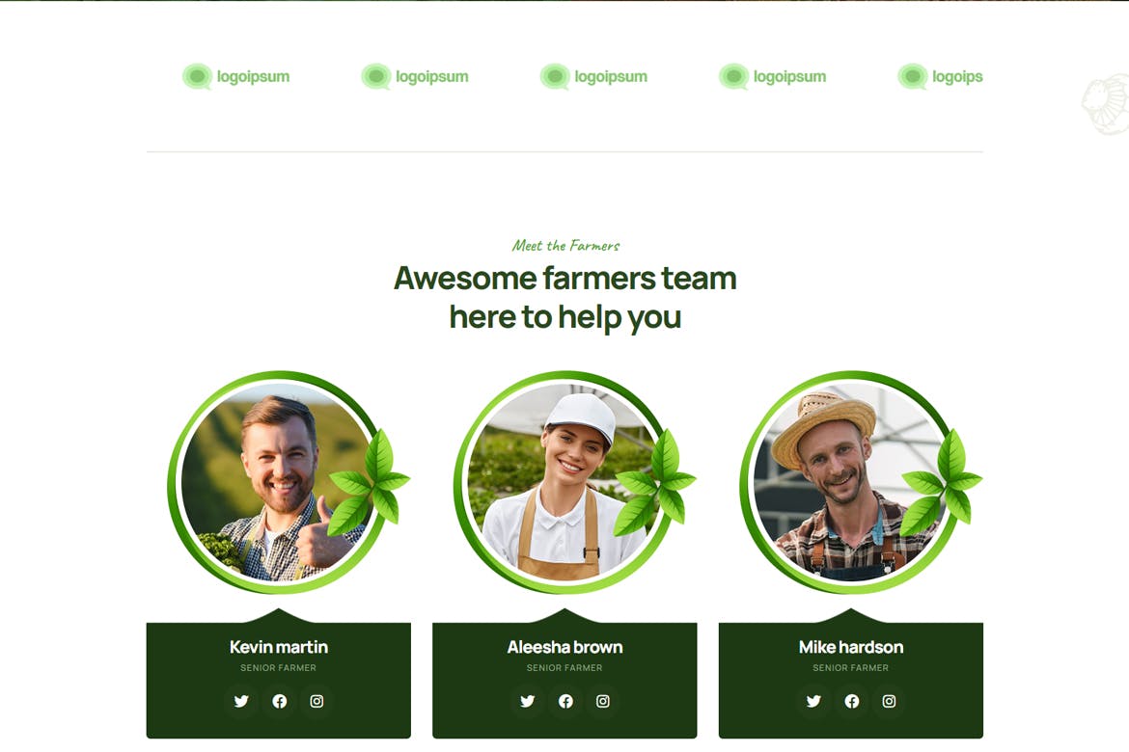Open the Kevin martin name link

[x=279, y=647]
